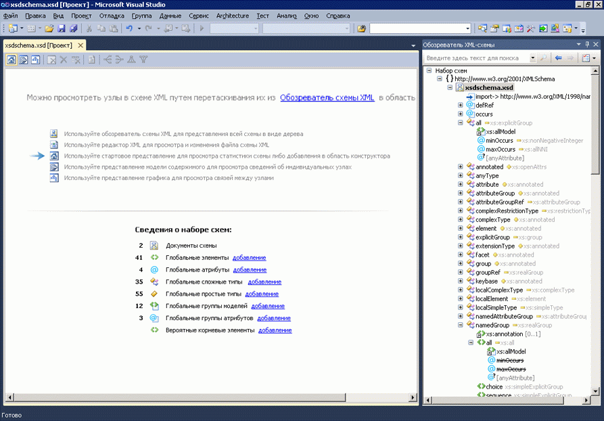Screen dimensions: 604x421
Task: Follow the 'Обозреватель схемы XML' link
Action: [x=327, y=97]
